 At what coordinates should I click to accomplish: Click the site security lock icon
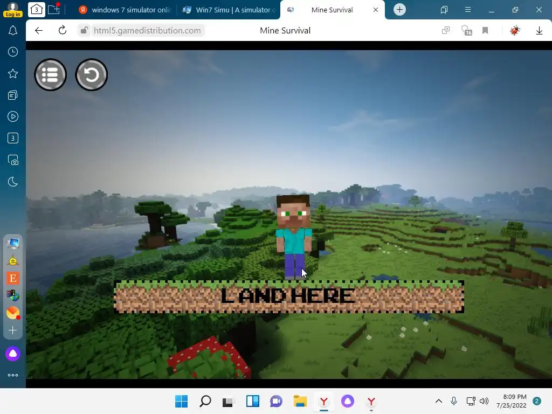[x=84, y=31]
